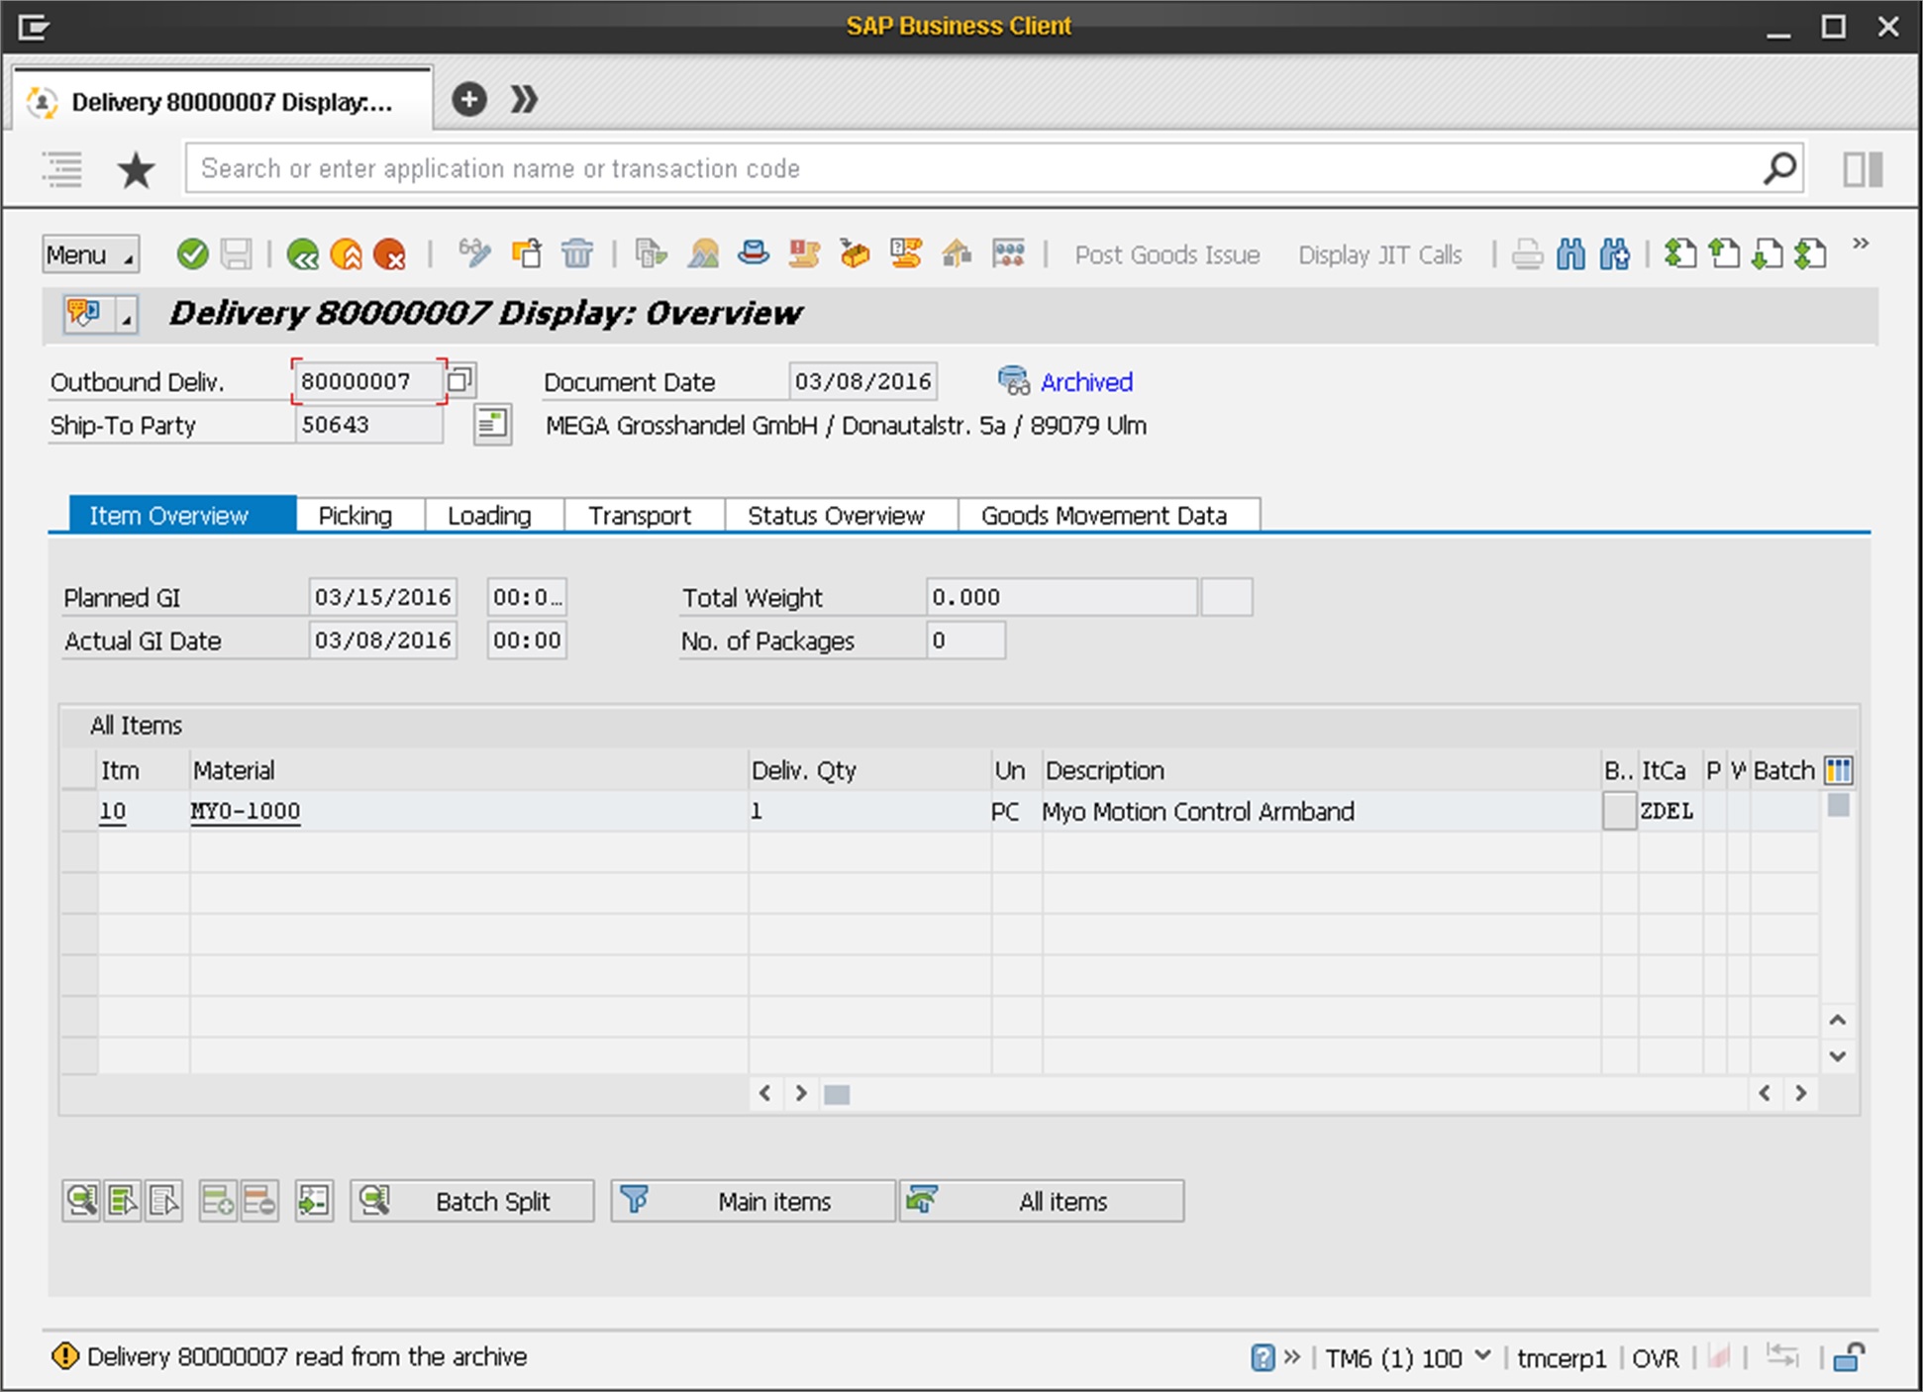Switch to the Transport tab

pos(640,515)
